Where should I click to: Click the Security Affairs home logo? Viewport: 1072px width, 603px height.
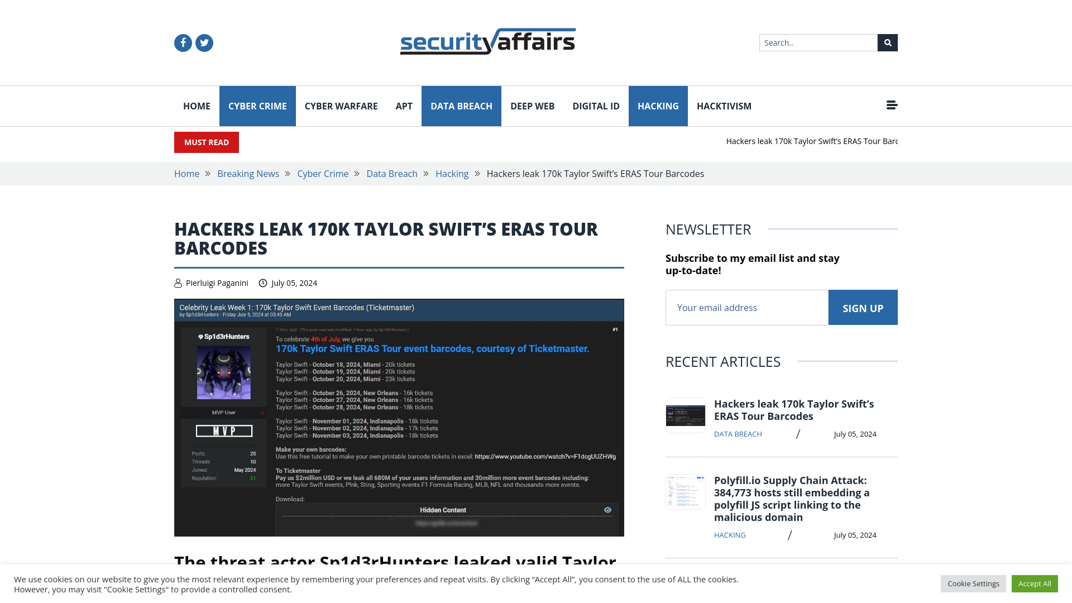(488, 41)
